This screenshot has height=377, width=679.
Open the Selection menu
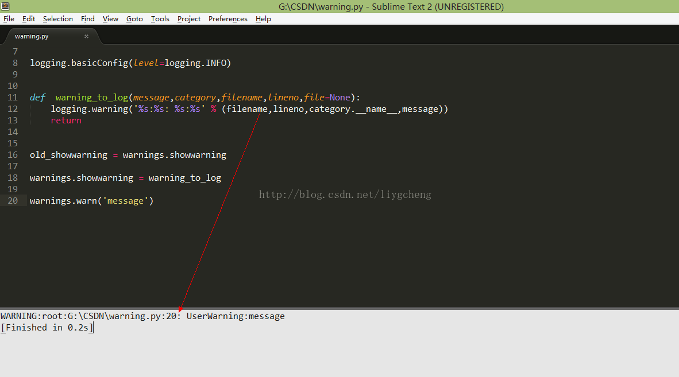[57, 19]
